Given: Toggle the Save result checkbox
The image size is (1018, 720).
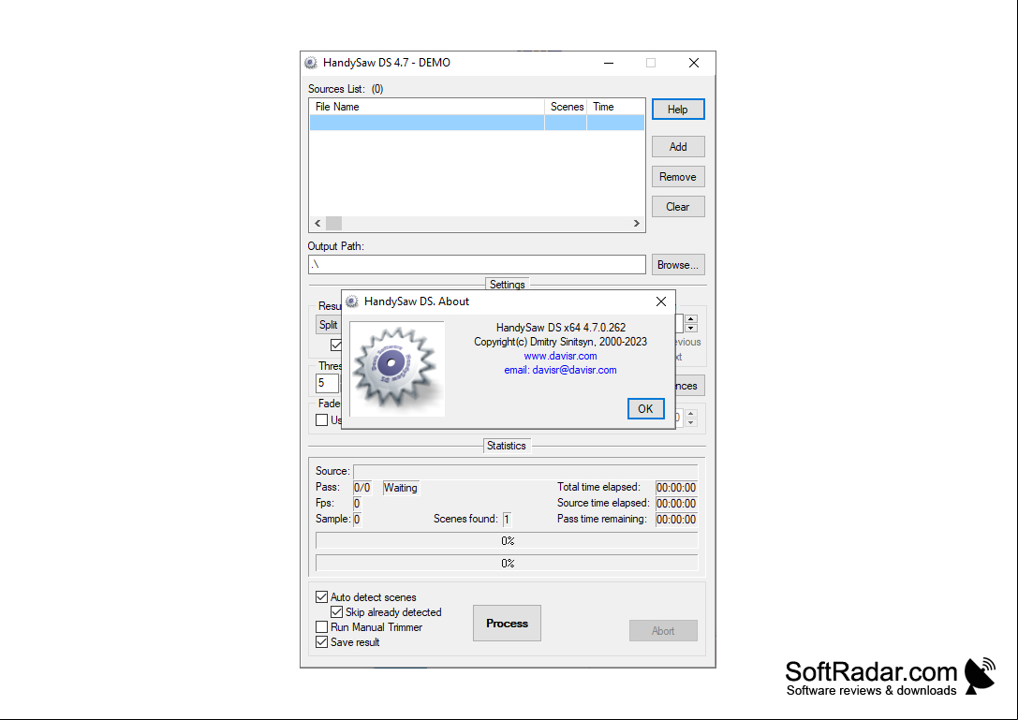Looking at the screenshot, I should coord(321,642).
